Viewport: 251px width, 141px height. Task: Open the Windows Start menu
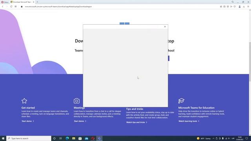coord(3,138)
